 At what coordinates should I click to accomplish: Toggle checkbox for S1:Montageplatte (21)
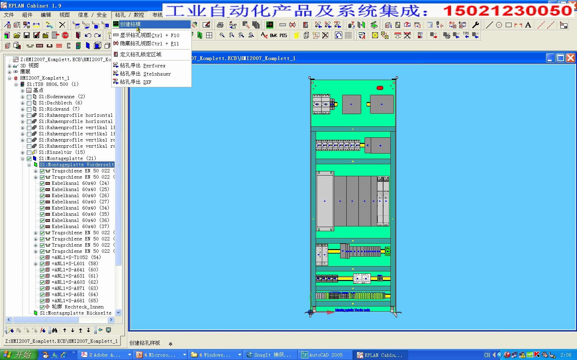click(29, 159)
